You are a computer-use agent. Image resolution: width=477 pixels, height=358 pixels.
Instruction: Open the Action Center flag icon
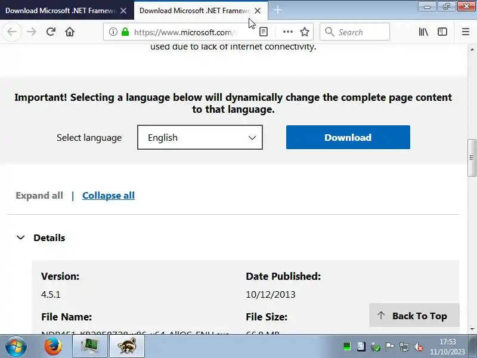point(389,347)
